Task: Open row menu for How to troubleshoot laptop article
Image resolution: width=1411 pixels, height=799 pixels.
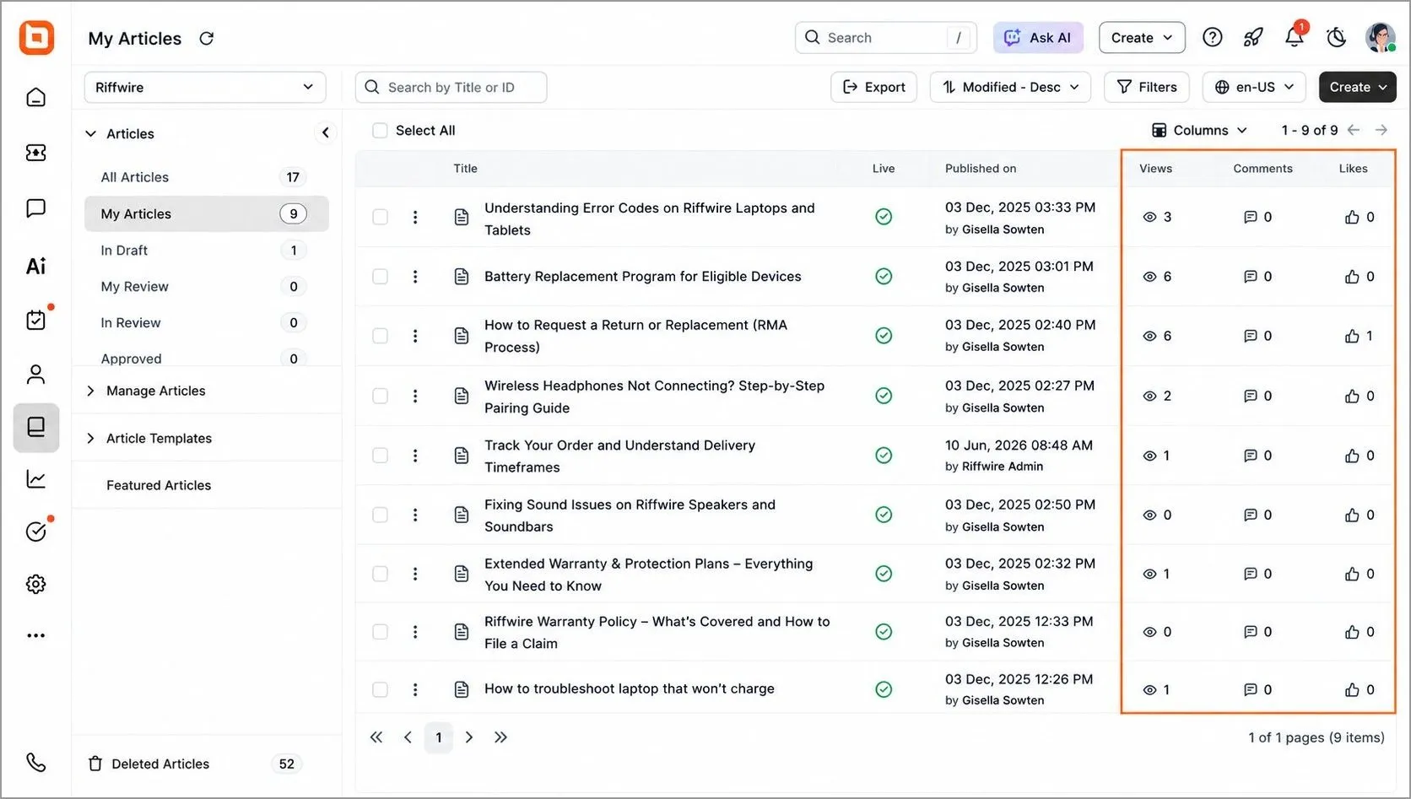Action: (x=415, y=689)
